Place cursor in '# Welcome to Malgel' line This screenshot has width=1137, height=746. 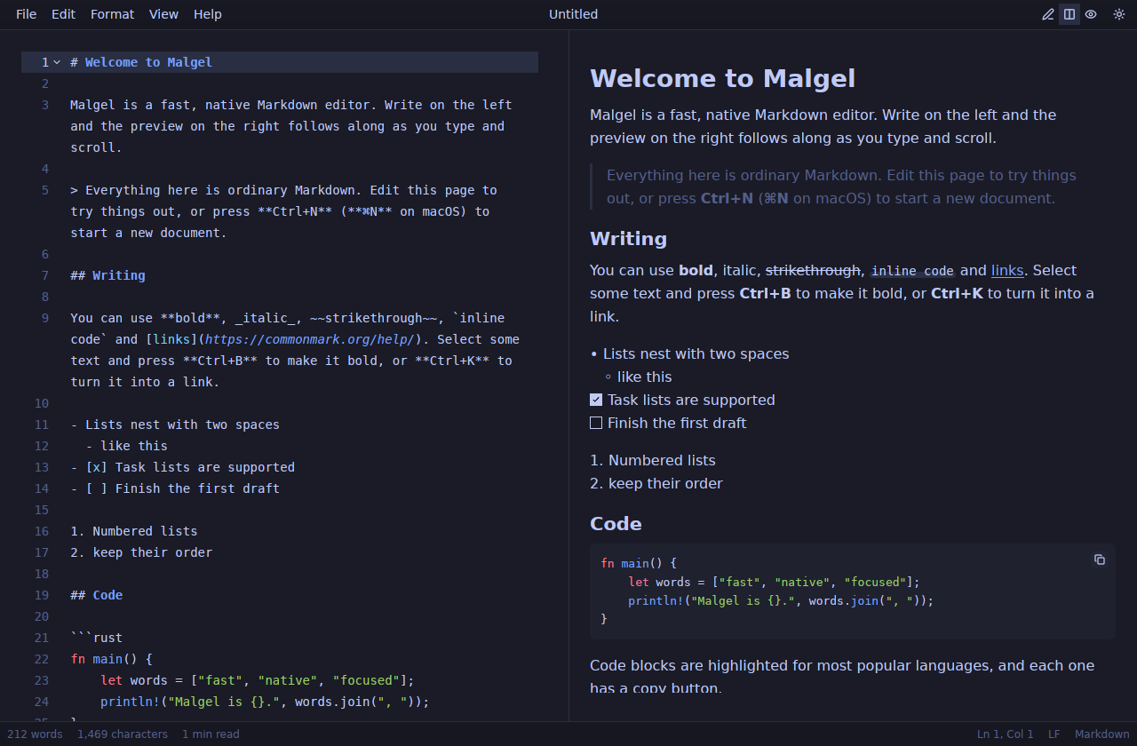coord(141,62)
